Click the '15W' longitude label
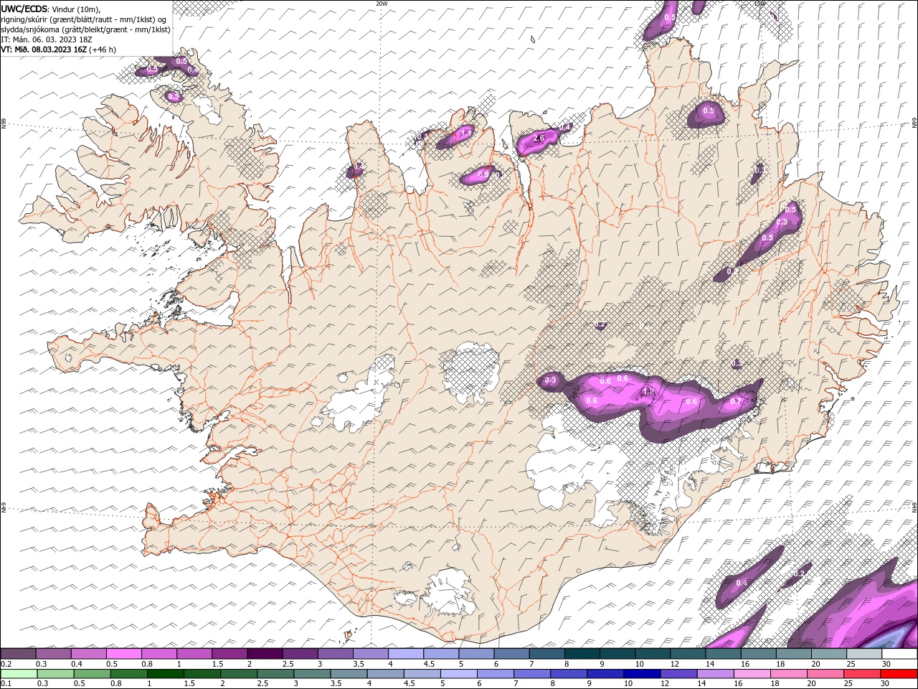The image size is (918, 689). pos(760,4)
